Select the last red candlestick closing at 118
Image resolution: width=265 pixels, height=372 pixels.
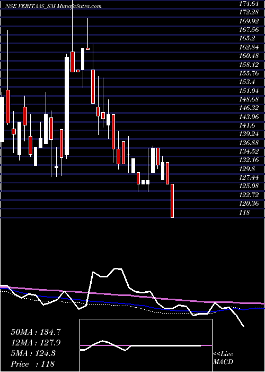pyautogui.click(x=172, y=201)
